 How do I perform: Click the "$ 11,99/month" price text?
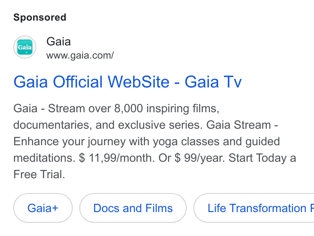pyautogui.click(x=117, y=158)
